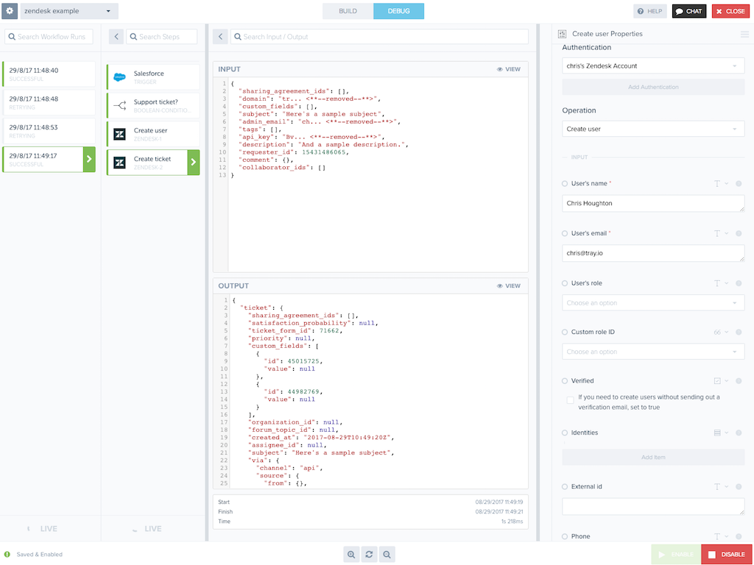Screen dimensions: 754x565
Task: Click the zoom out workflow icon
Action: click(387, 554)
